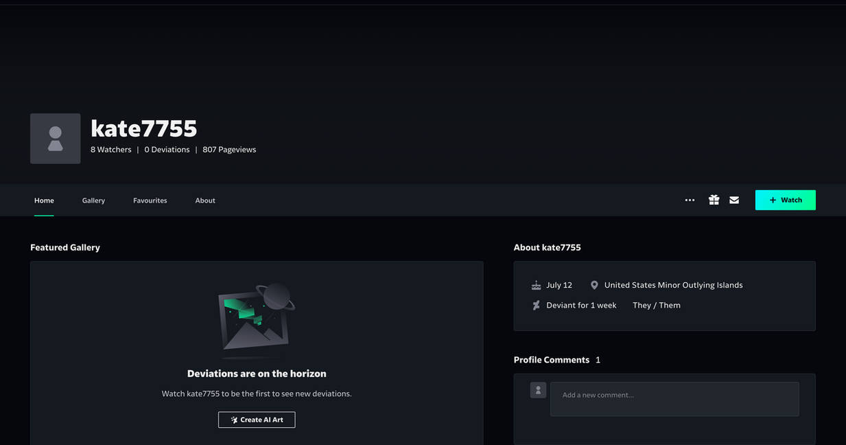Click the kate7755 profile avatar
This screenshot has height=445, width=846.
[56, 139]
